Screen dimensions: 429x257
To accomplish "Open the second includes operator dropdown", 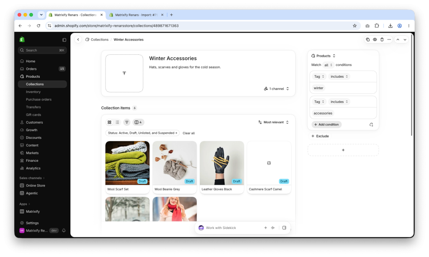I will [339, 102].
